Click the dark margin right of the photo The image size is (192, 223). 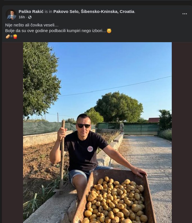pyautogui.click(x=182, y=132)
